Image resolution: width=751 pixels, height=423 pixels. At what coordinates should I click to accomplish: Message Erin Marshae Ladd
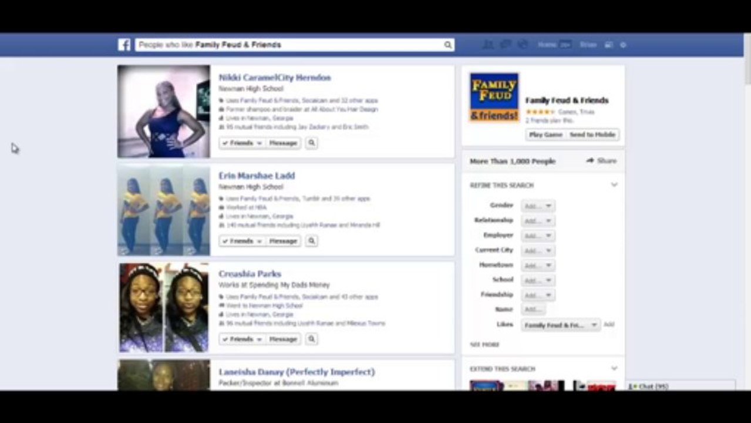(283, 241)
